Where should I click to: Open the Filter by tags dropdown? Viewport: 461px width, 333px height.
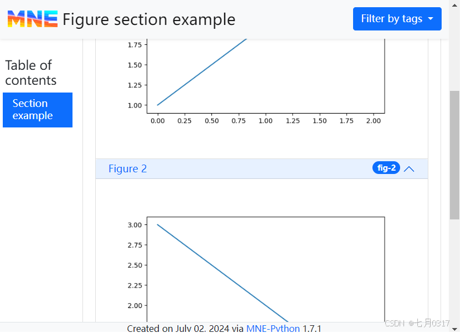(391, 19)
